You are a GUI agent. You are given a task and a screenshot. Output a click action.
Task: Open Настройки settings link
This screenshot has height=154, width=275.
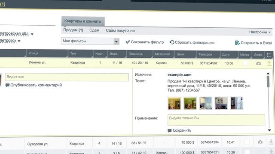click(x=260, y=32)
